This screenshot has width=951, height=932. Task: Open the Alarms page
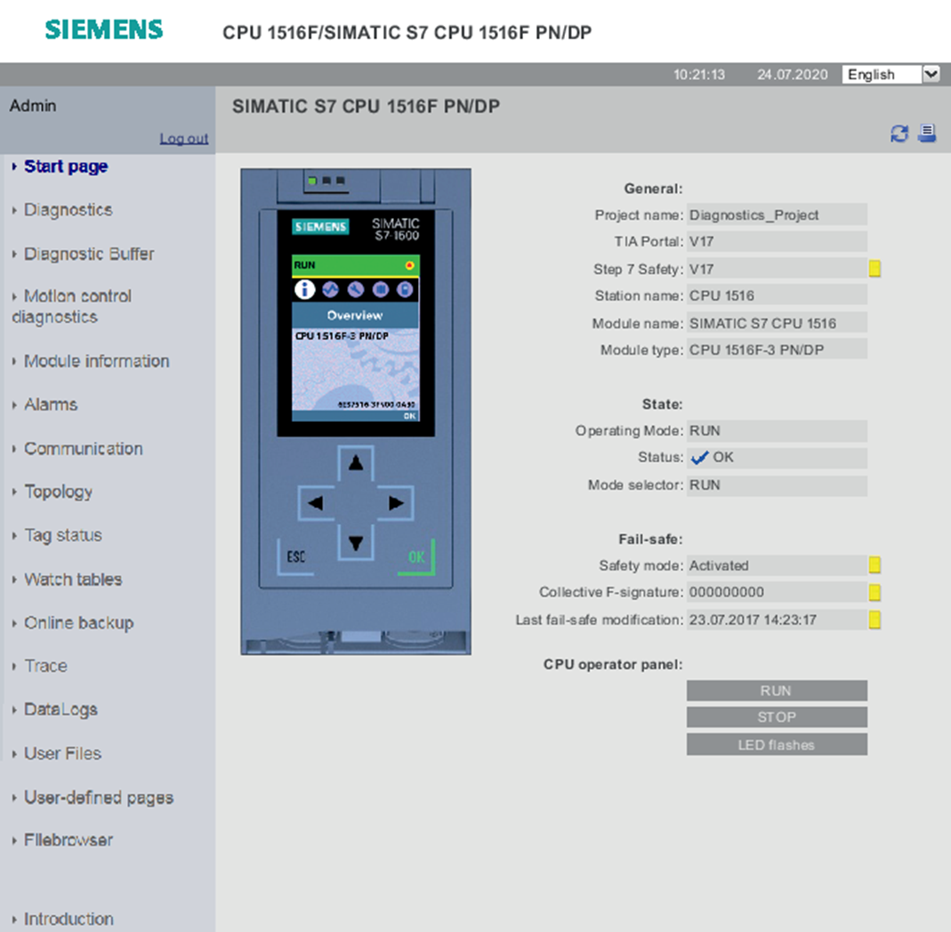[x=51, y=405]
